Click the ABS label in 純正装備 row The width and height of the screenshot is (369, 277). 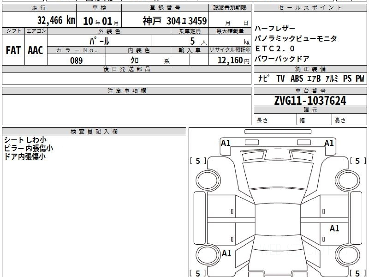point(296,79)
